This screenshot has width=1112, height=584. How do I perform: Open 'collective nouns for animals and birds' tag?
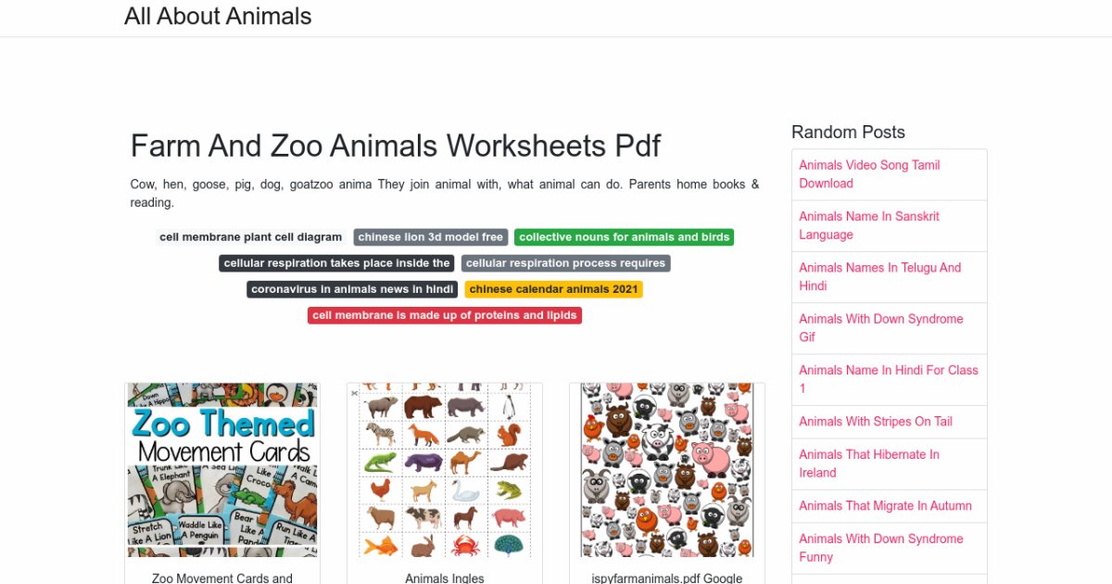[x=624, y=236]
